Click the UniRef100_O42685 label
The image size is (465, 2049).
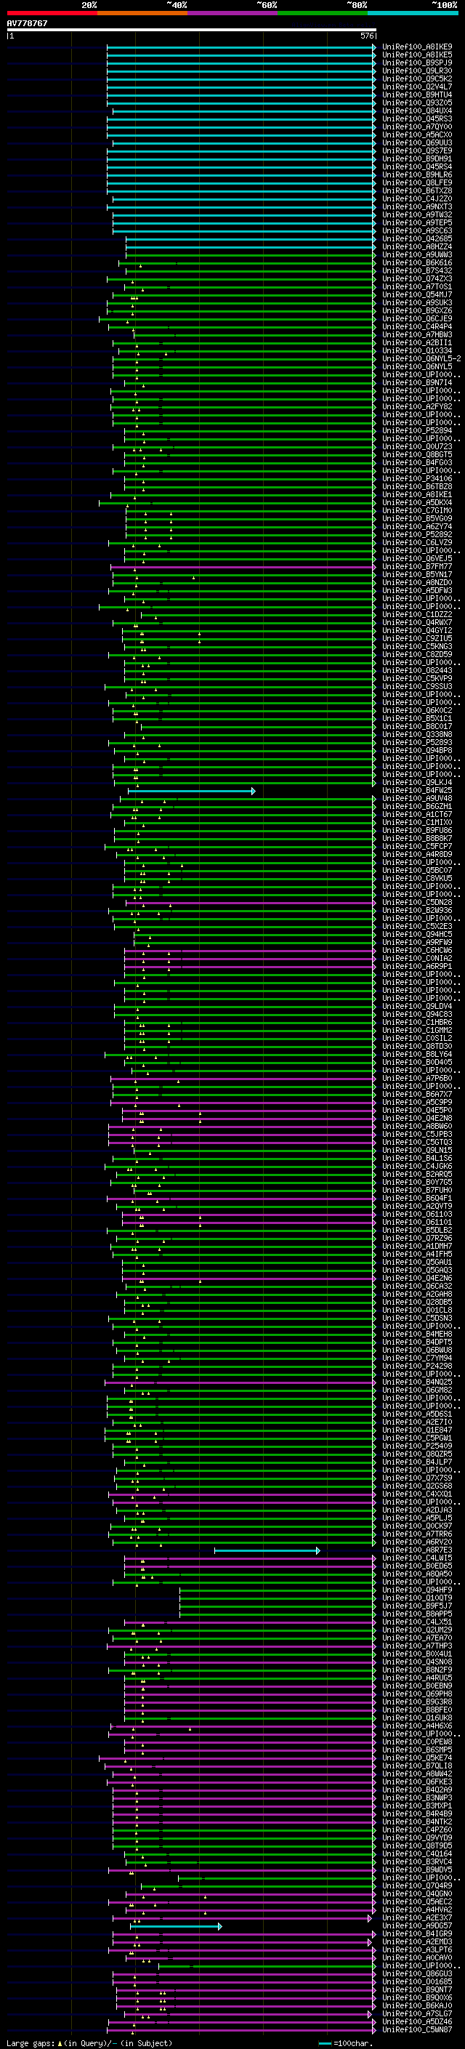[x=417, y=238]
